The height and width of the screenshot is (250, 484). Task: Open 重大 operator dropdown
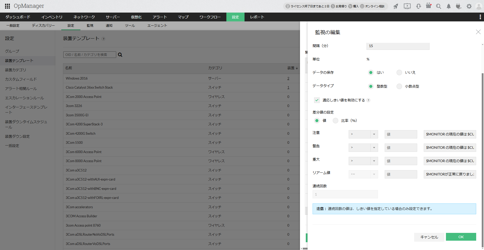(363, 161)
